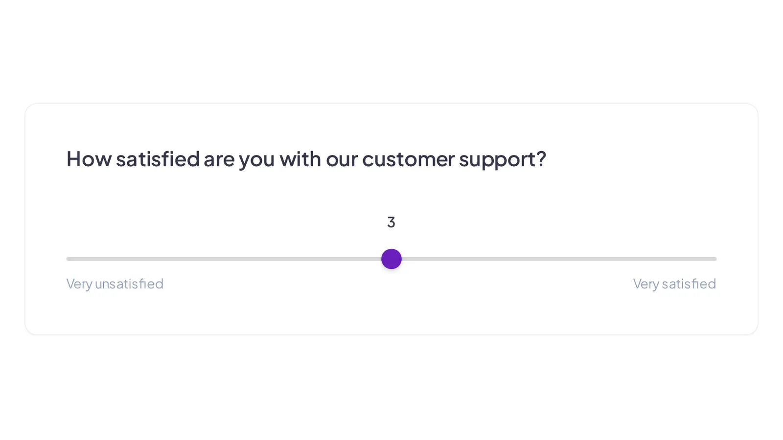The height and width of the screenshot is (440, 783).
Task: Click the word 'How' in the heading
Action: tap(89, 159)
